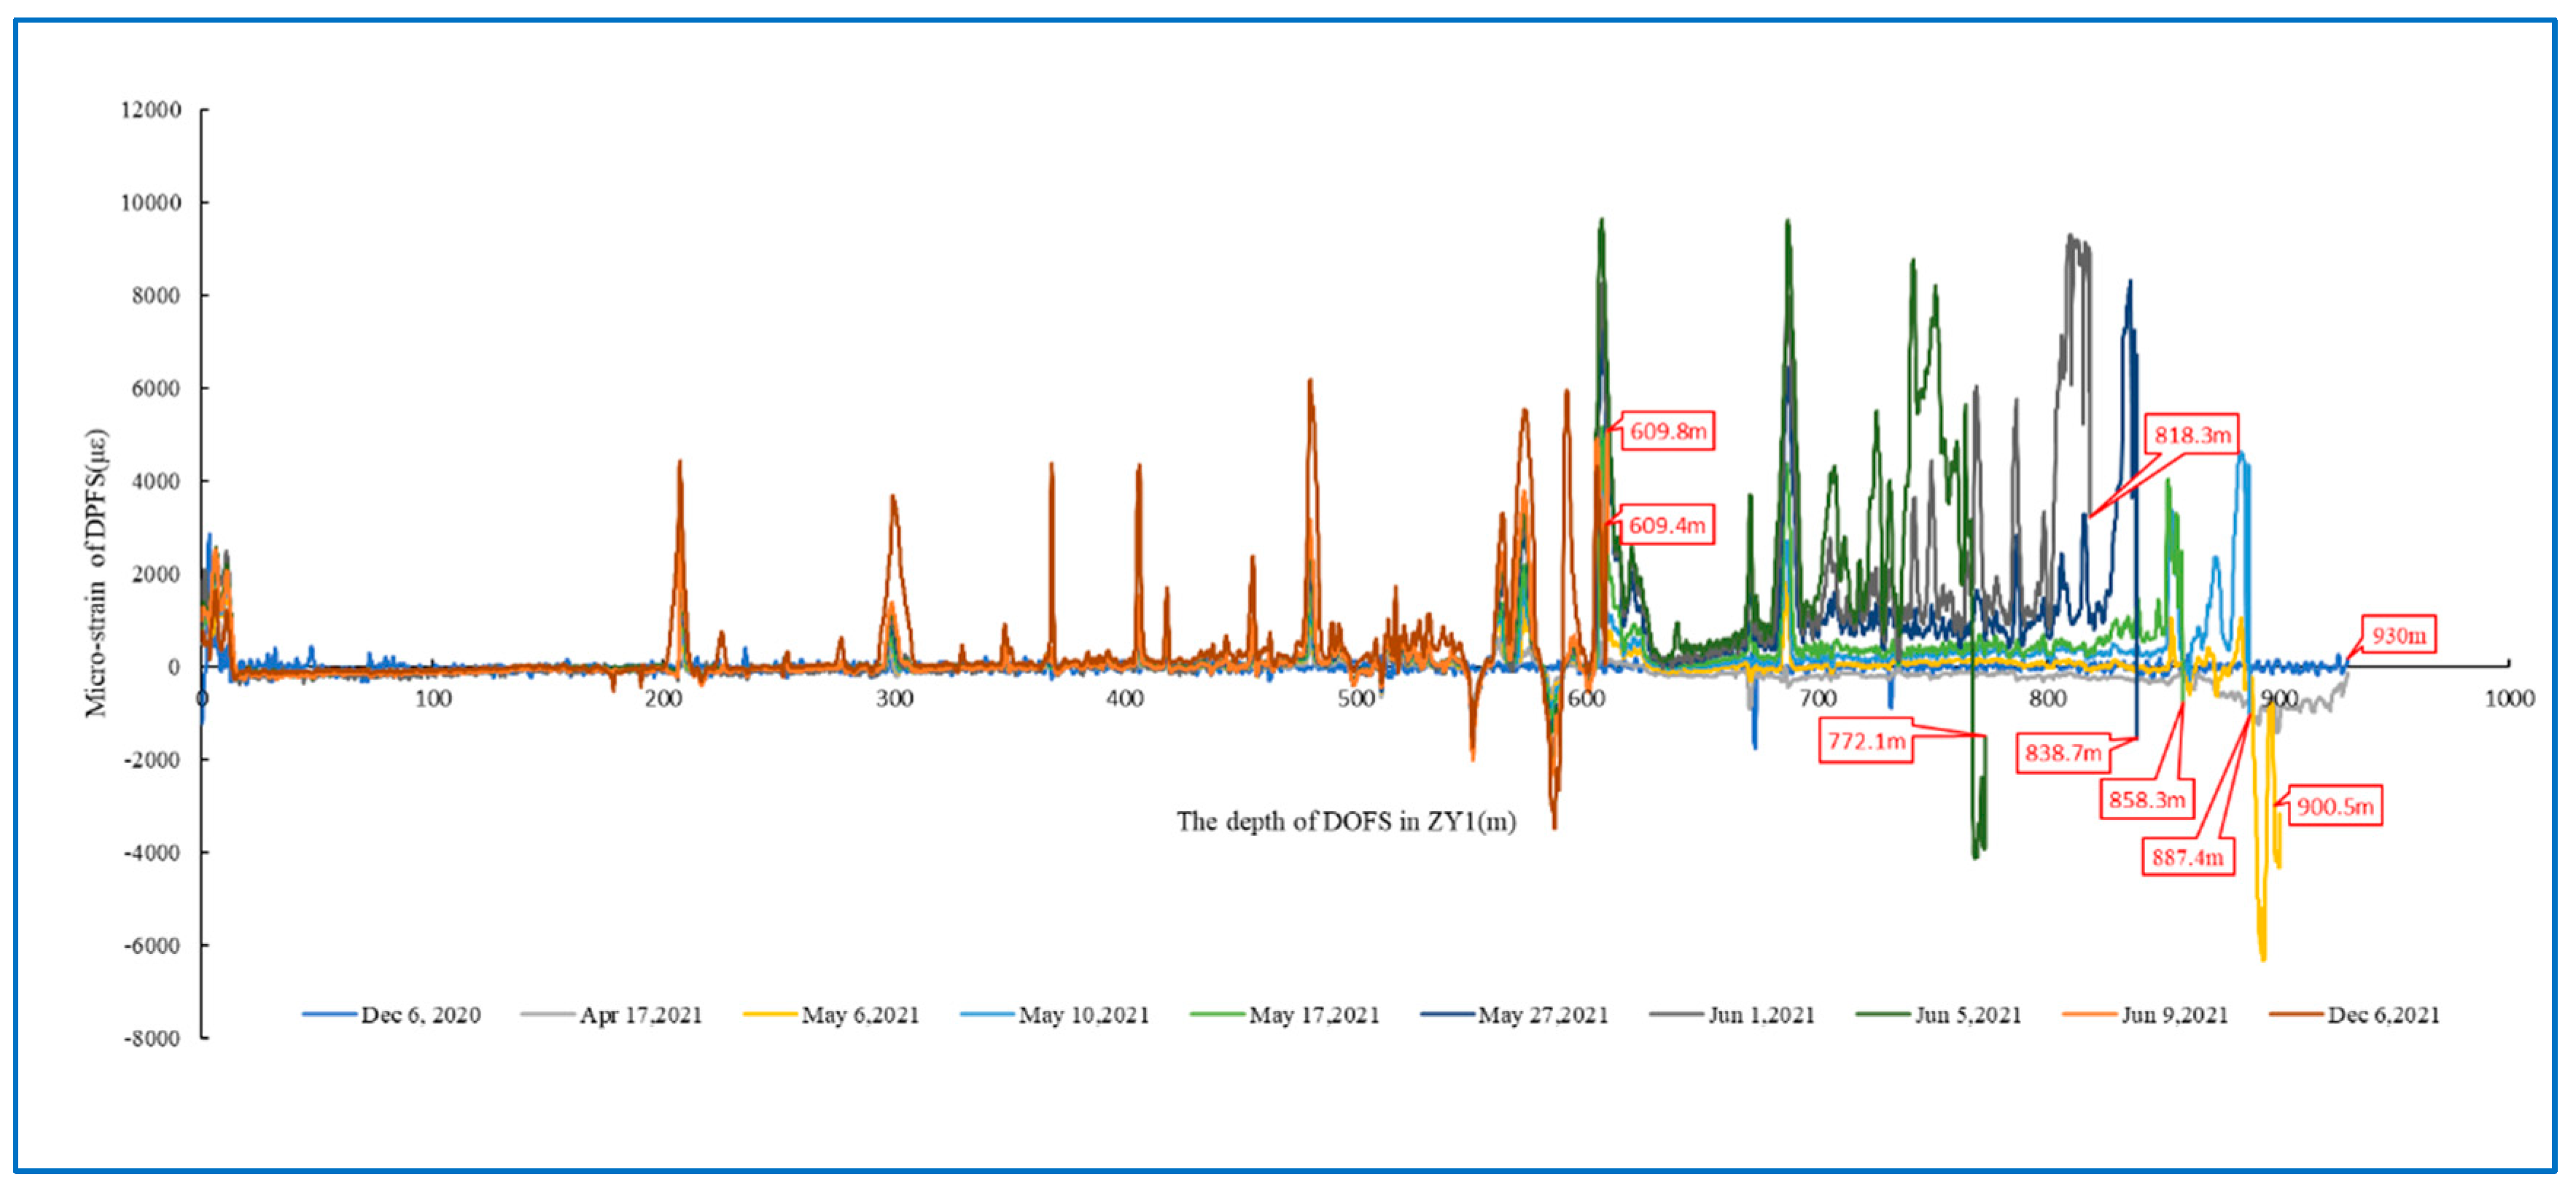Click the May 17,2021 legend entry

point(1313,1015)
